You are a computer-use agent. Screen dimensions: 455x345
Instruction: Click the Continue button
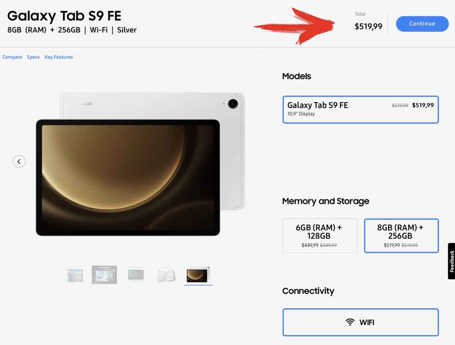[422, 24]
